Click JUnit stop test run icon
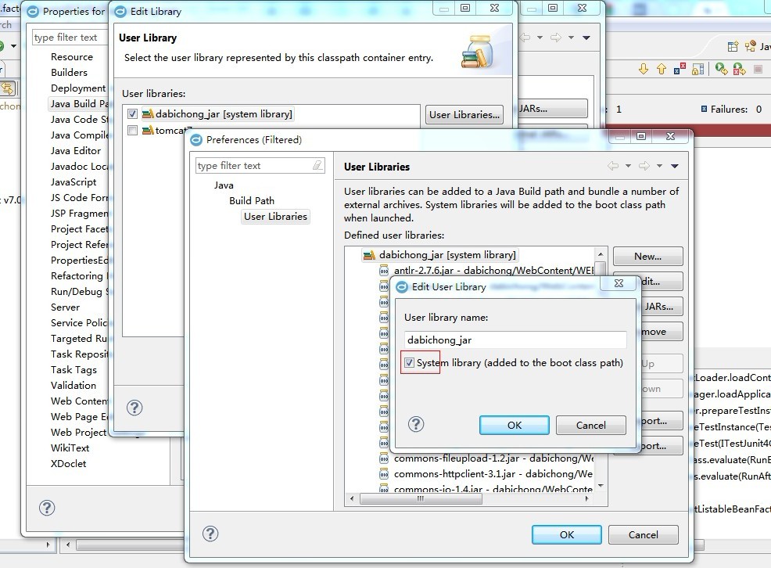This screenshot has height=568, width=771. pyautogui.click(x=758, y=70)
